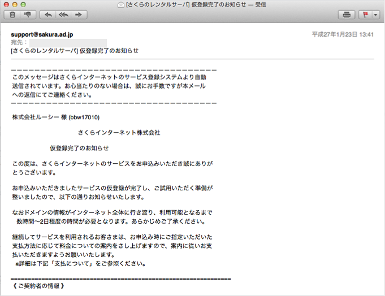The image size is (385, 296).
Task: Click the line starting 整いましたので、以下の通り
Action: [x=79, y=197]
